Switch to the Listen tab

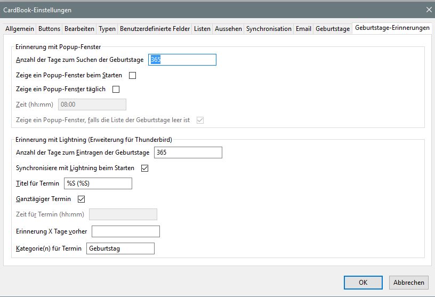[202, 29]
